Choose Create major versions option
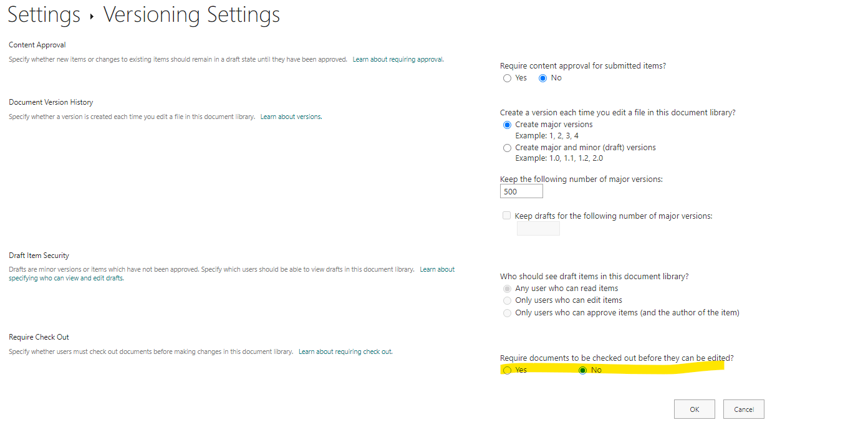The width and height of the screenshot is (858, 425). [507, 125]
